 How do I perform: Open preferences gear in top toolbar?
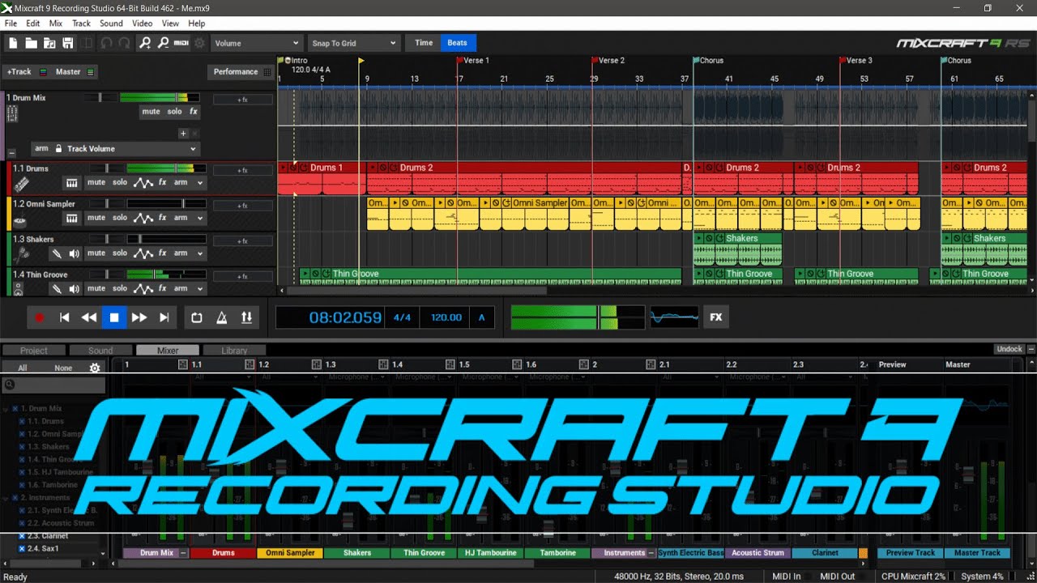200,43
